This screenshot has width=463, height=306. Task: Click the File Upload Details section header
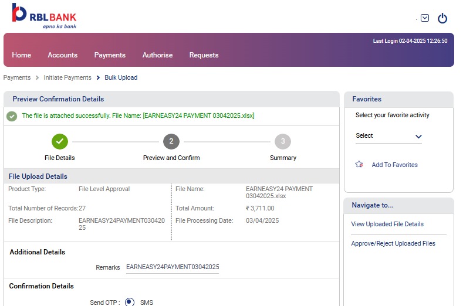coord(38,176)
